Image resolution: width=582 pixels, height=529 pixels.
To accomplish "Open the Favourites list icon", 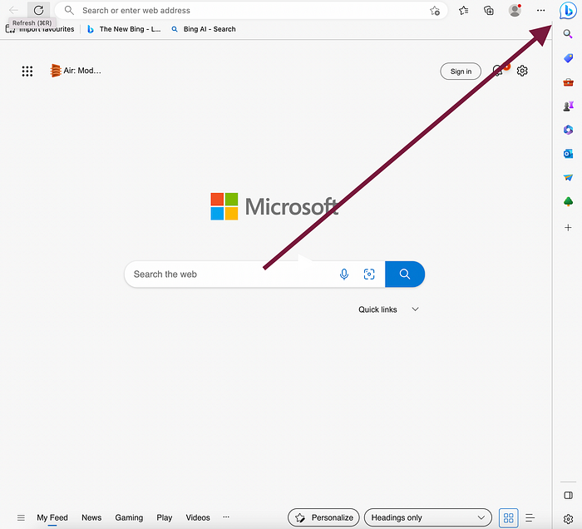I will [464, 10].
